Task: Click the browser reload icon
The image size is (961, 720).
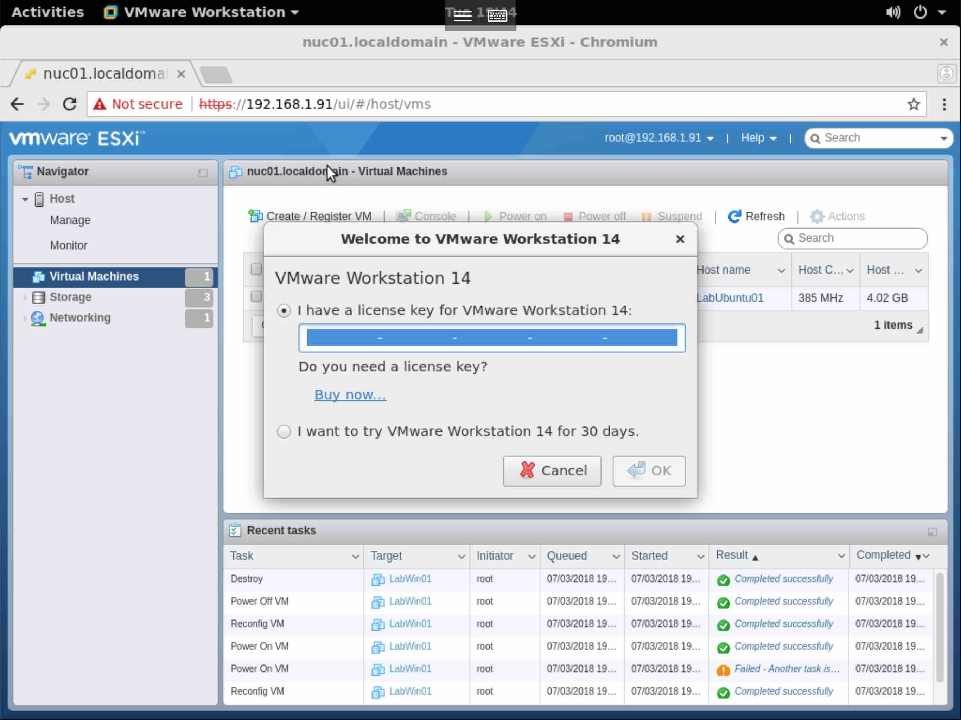Action: pos(70,104)
